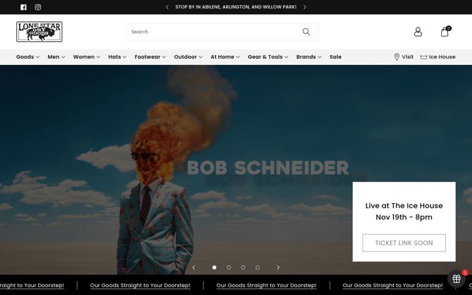Open the account profile icon
Image resolution: width=472 pixels, height=295 pixels.
[x=418, y=31]
